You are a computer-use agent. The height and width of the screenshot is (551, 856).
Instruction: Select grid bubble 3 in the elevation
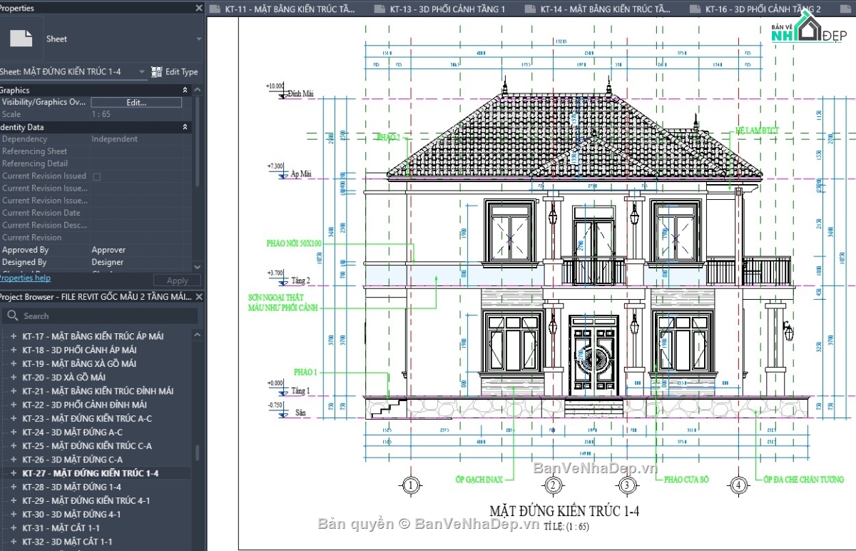[627, 485]
